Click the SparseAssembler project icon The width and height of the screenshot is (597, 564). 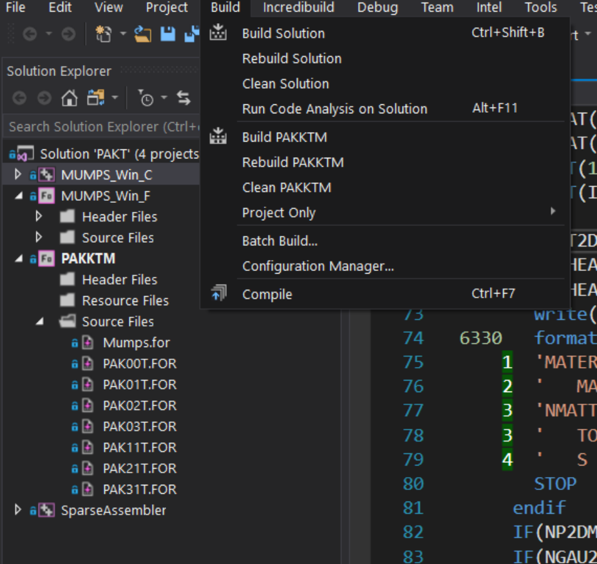pos(46,511)
